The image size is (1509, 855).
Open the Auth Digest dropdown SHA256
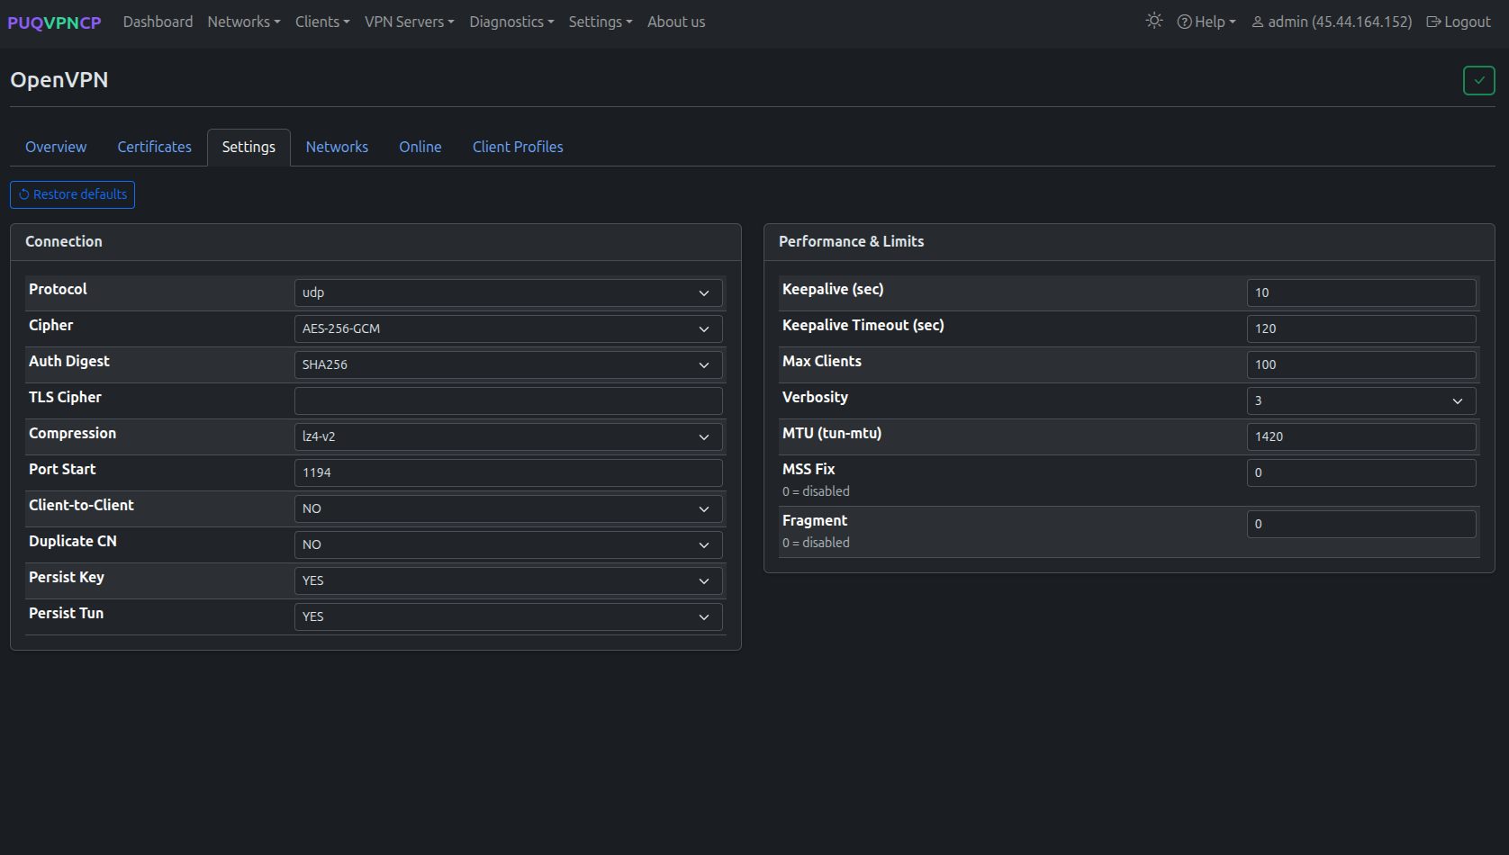[508, 364]
